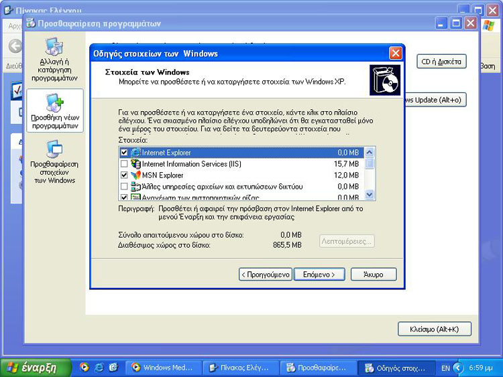Switch to Windows Med... taskbar item
The width and height of the screenshot is (503, 377).
(164, 368)
